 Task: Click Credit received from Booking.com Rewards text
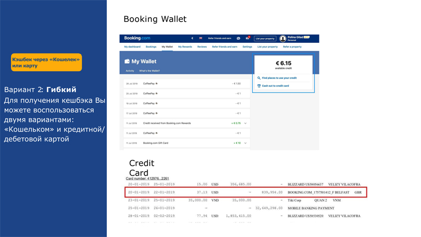167,124
